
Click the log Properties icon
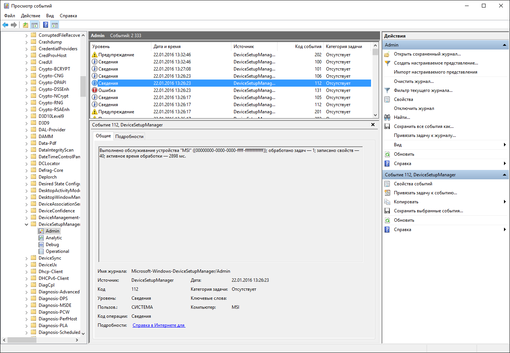[x=387, y=99]
